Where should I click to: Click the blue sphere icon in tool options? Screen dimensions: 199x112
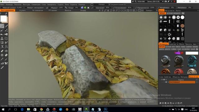(x=82, y=8)
